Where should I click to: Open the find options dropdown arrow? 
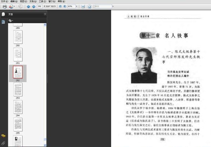(113, 6)
